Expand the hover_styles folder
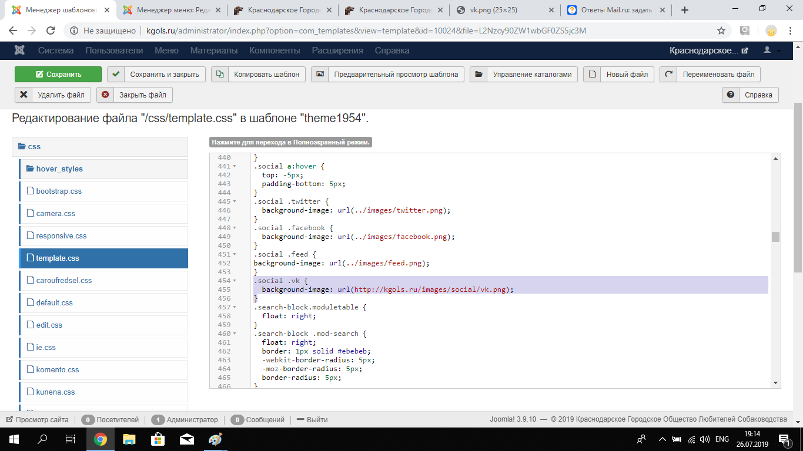Viewport: 803px width, 451px height. click(x=104, y=169)
